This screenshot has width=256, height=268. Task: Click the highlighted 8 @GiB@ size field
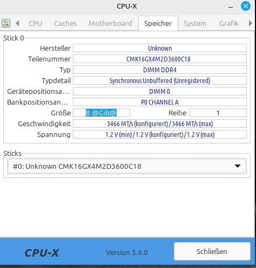[102, 113]
